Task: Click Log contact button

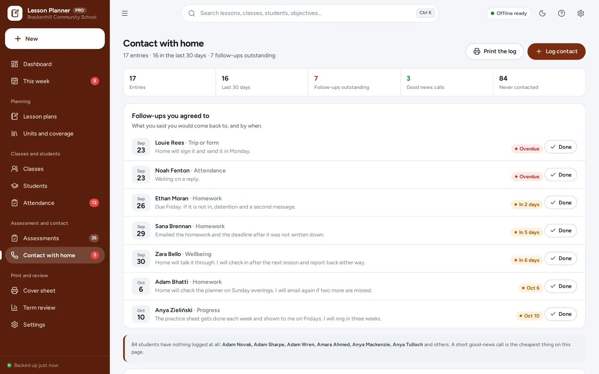Action: pos(556,51)
